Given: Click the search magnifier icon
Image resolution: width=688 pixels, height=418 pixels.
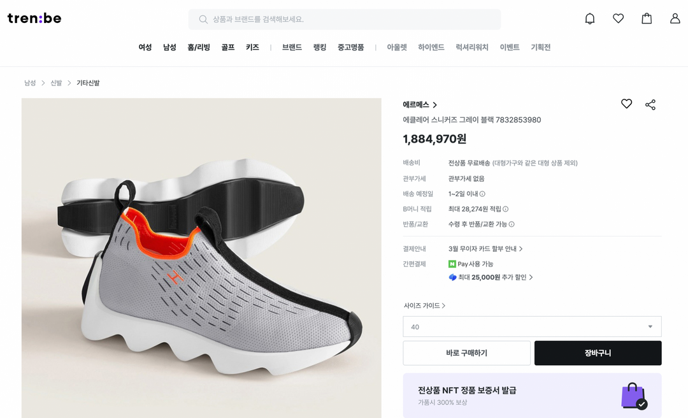Looking at the screenshot, I should click(x=203, y=19).
